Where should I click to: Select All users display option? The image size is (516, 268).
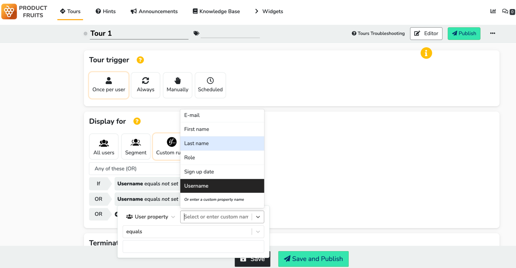[104, 147]
